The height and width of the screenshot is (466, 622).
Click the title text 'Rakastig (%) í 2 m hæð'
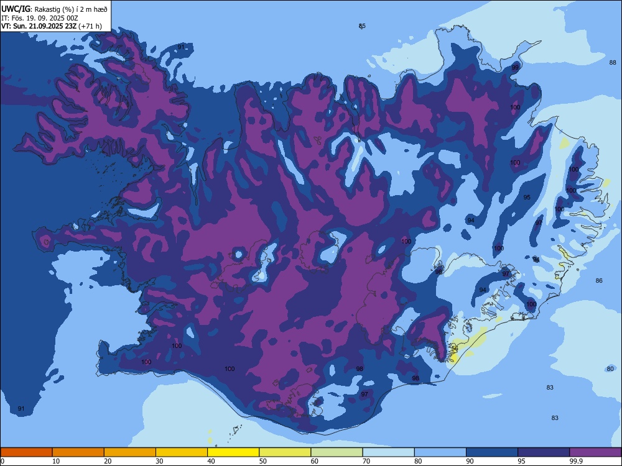click(71, 9)
